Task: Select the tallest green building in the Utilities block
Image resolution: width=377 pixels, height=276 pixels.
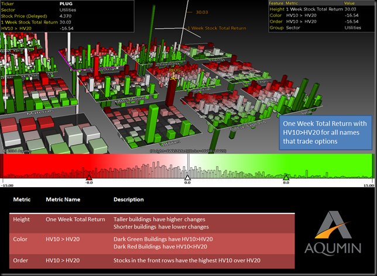Action: (152, 123)
